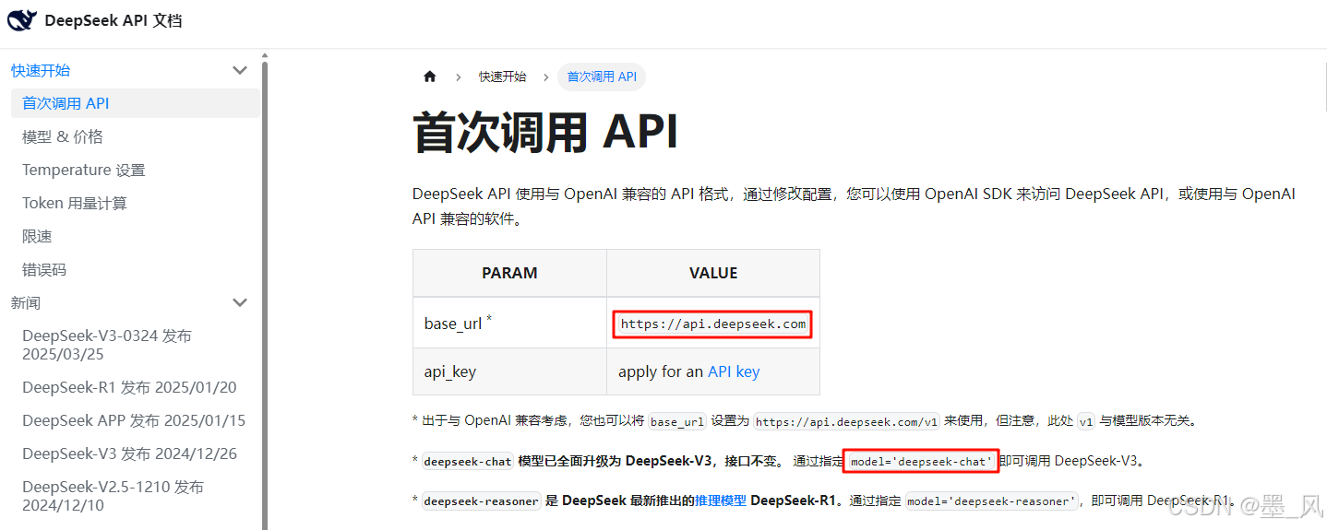
Task: Click the DeepSeek API 文档 header title
Action: pyautogui.click(x=113, y=20)
